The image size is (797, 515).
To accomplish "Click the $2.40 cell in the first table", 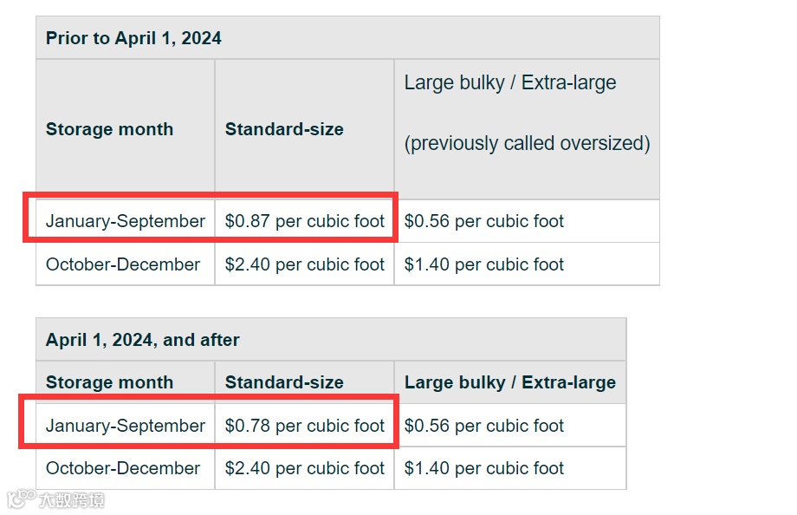I will 304,264.
